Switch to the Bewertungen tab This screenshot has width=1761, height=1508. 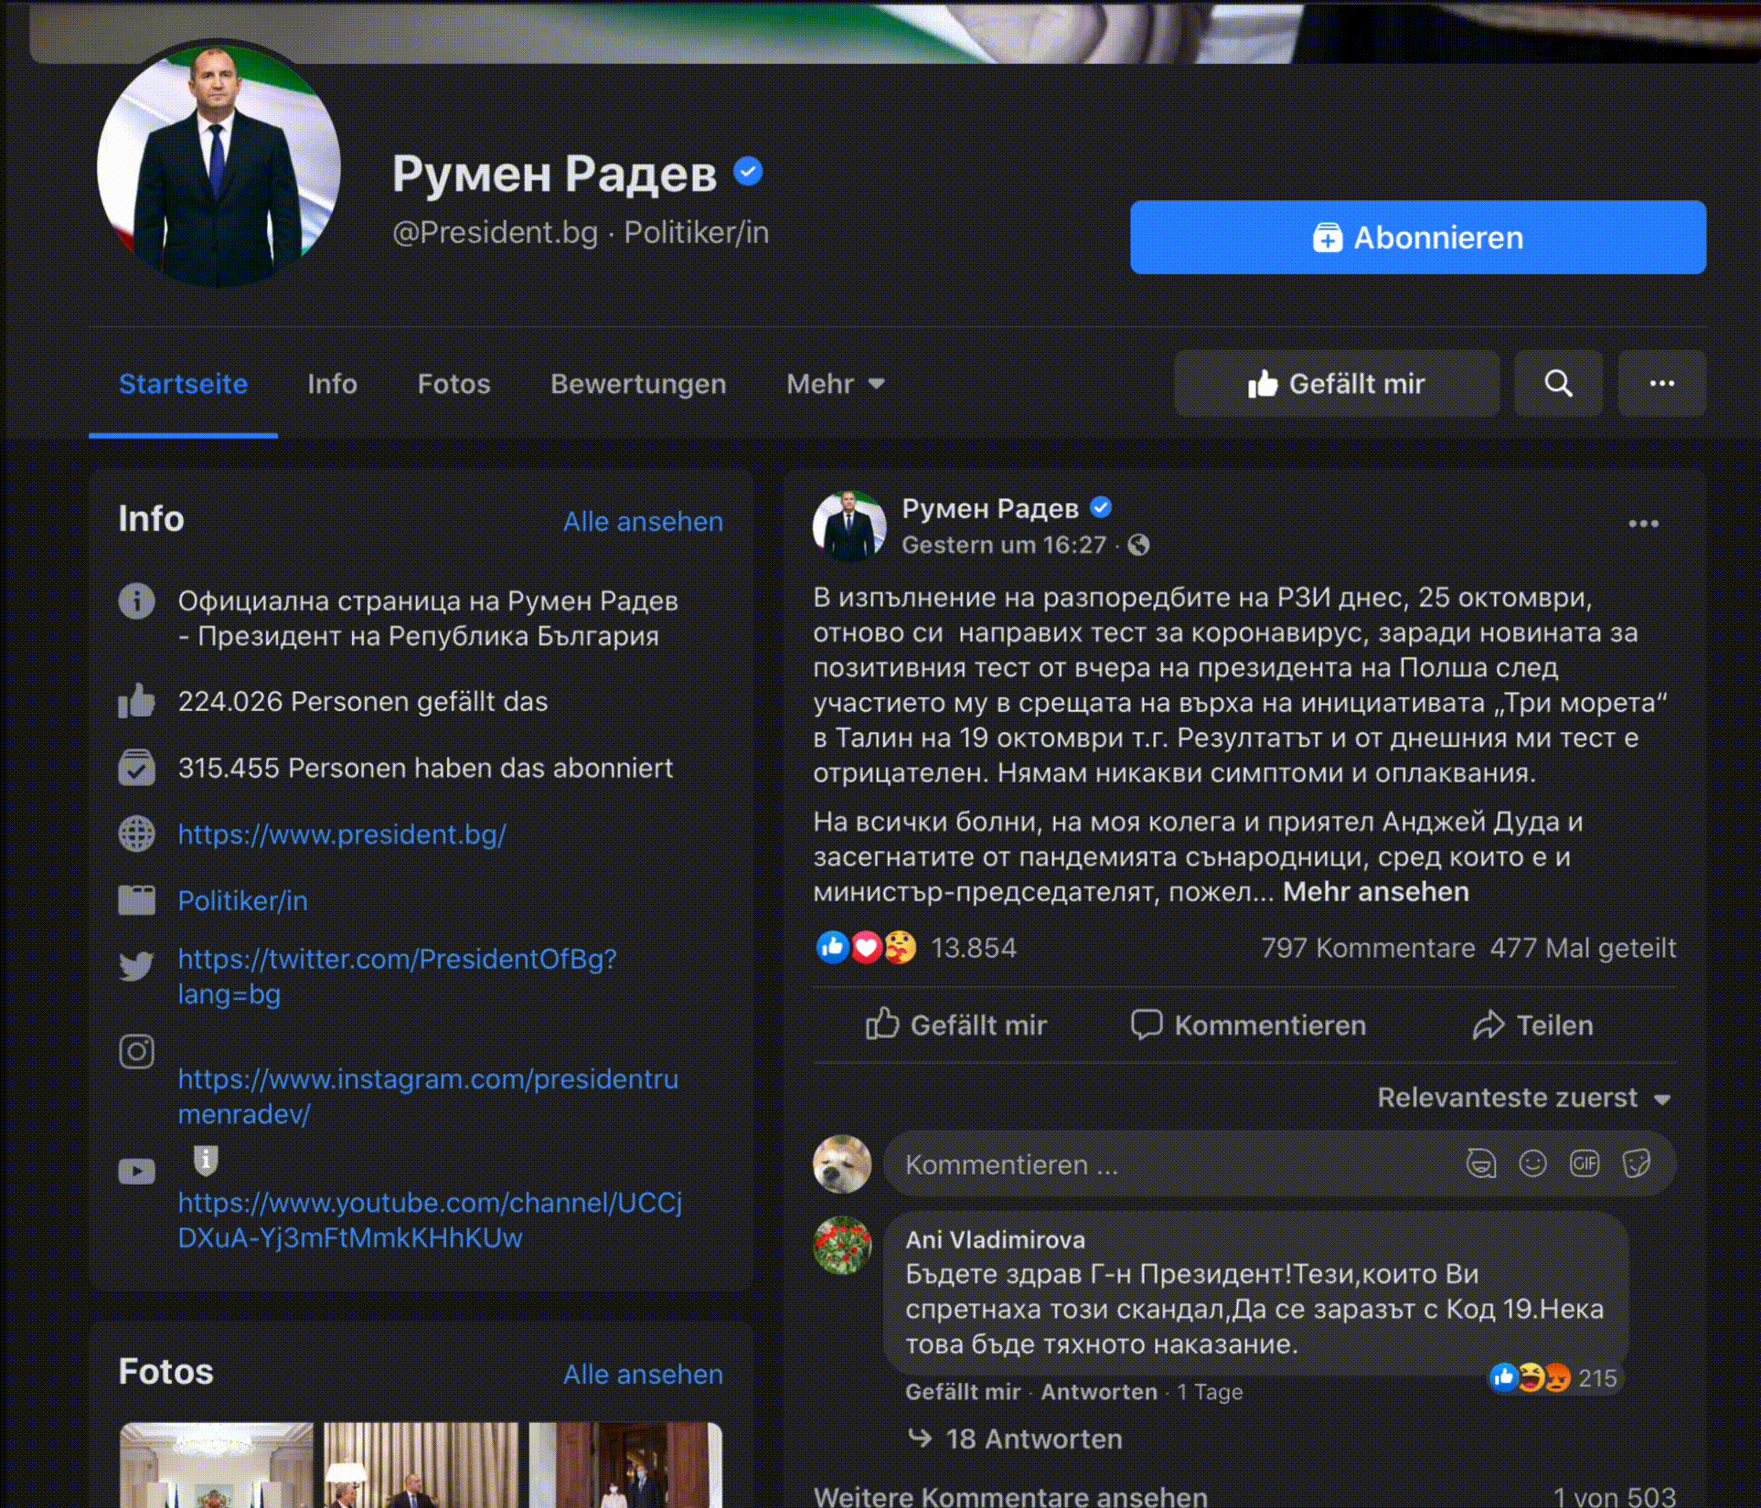[x=638, y=384]
